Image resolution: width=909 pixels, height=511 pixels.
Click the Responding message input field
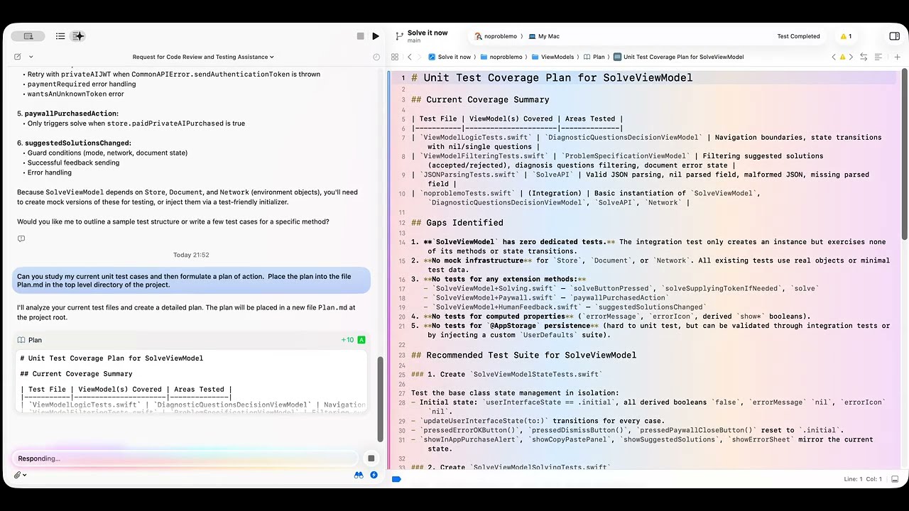tap(185, 458)
